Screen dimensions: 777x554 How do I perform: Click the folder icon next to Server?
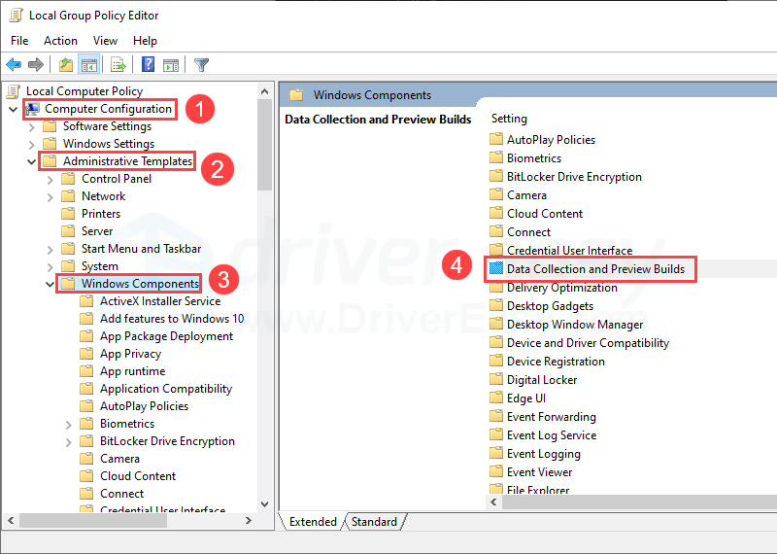(x=68, y=231)
